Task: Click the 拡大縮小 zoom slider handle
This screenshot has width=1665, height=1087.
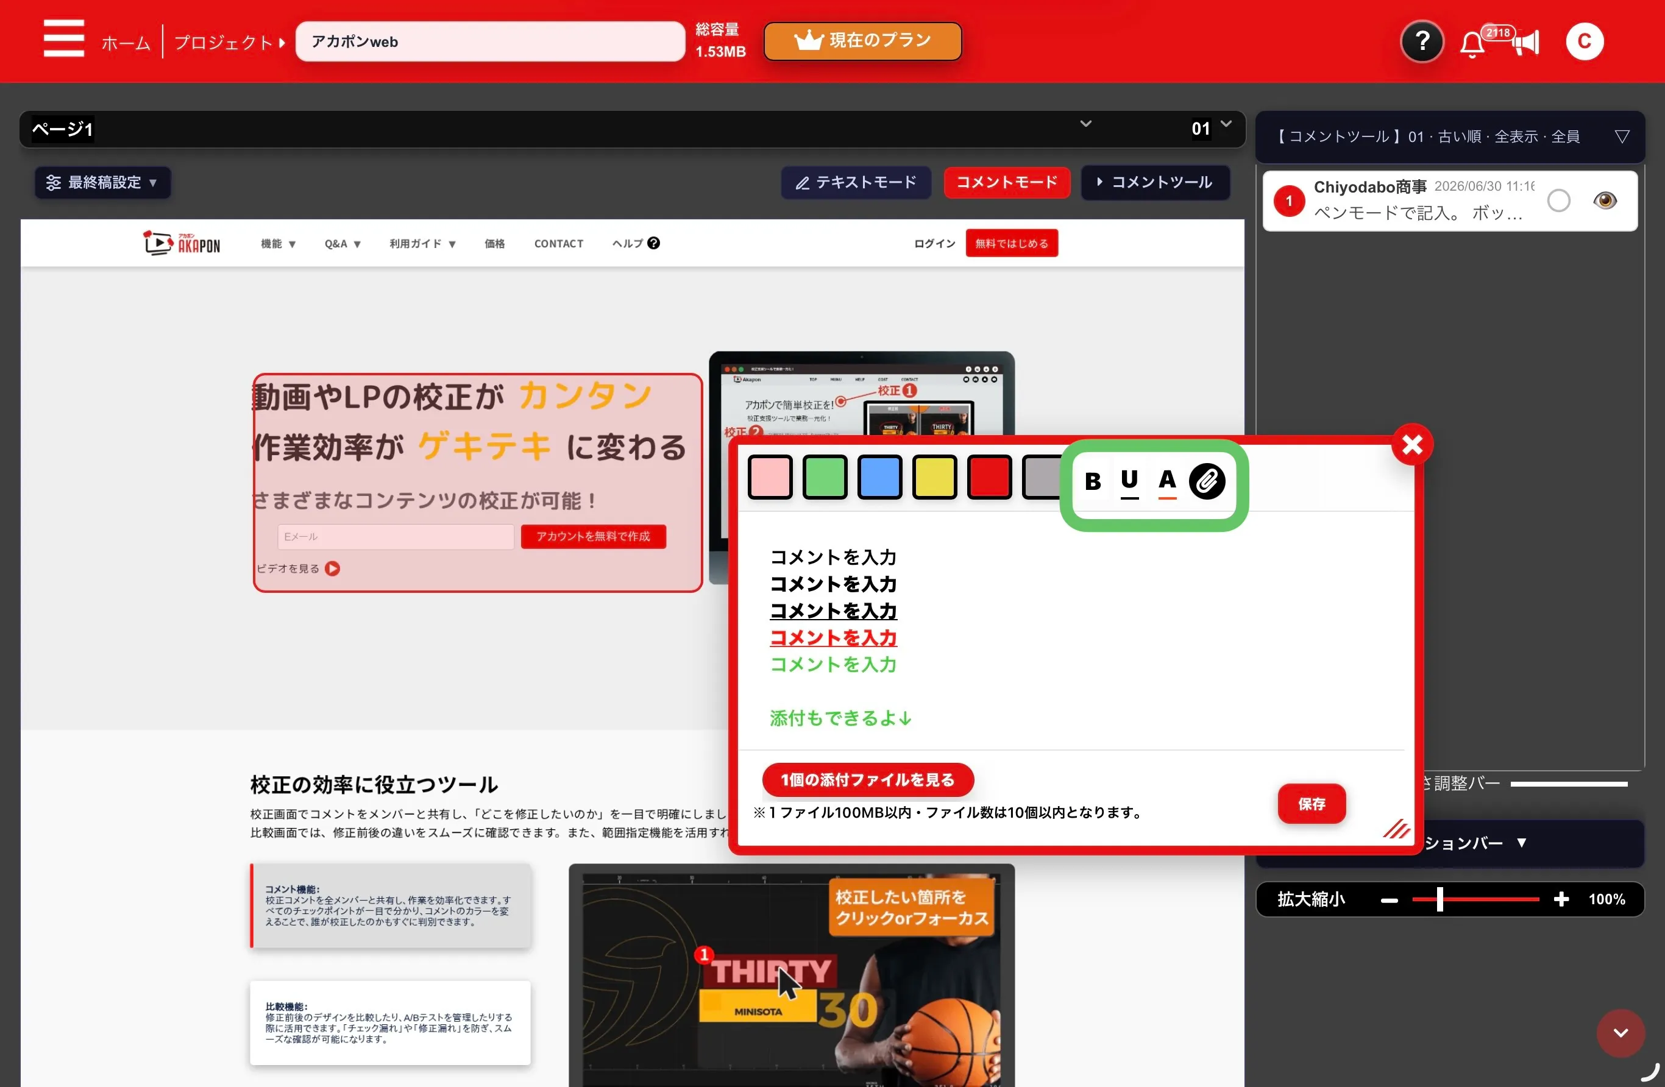Action: click(1439, 899)
